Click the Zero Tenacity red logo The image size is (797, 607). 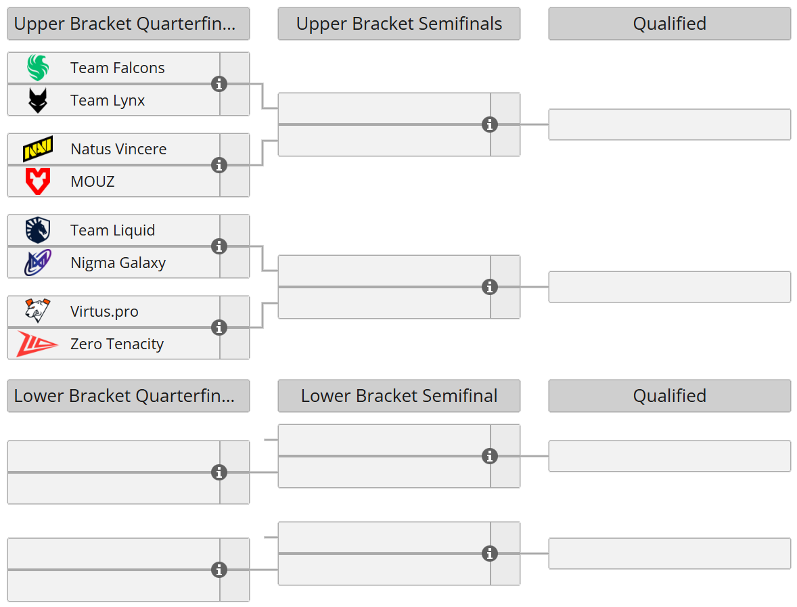38,344
